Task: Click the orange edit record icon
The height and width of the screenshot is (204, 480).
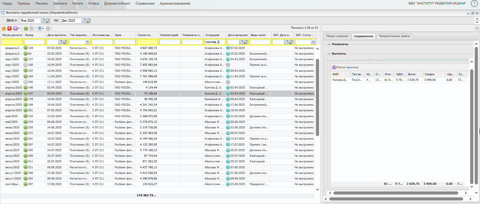Action: coord(4,28)
